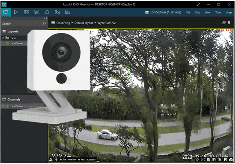Open the map mode toolbar icon

(x=36, y=12)
